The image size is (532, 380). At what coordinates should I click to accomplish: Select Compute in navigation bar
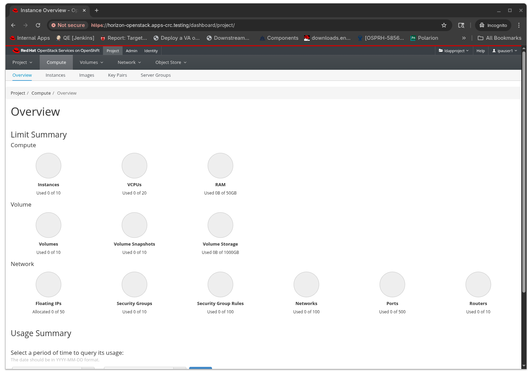56,63
